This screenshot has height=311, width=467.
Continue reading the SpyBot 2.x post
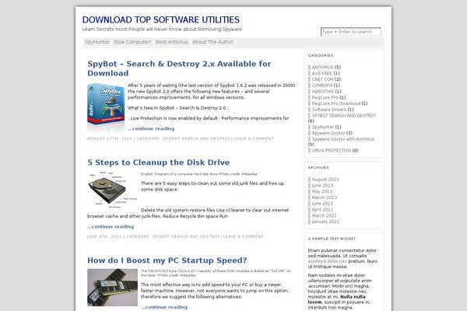[x=151, y=128]
